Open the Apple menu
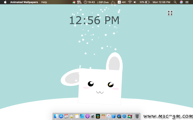193x120 pixels. [5, 2]
